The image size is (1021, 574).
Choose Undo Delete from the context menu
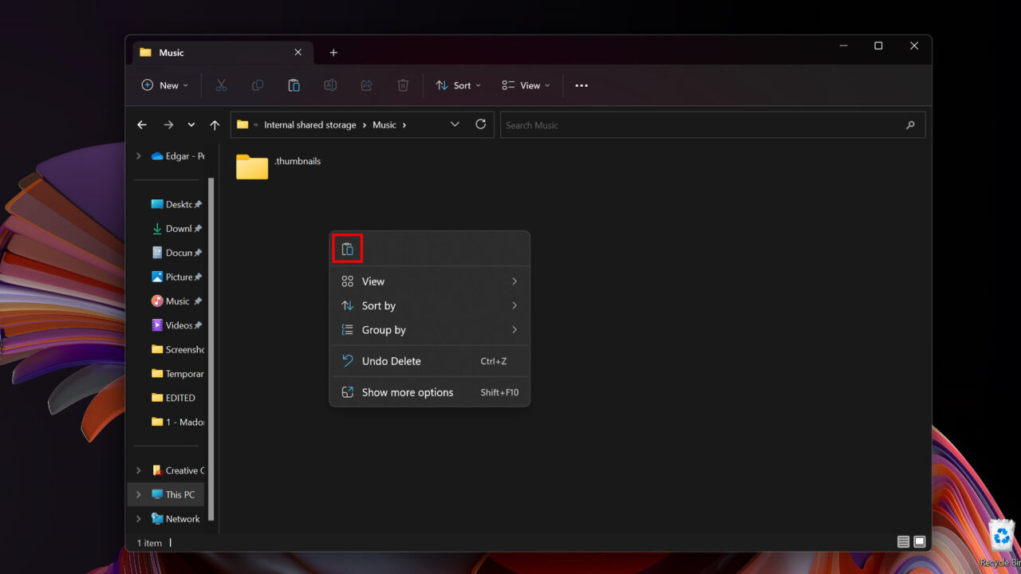pyautogui.click(x=392, y=360)
